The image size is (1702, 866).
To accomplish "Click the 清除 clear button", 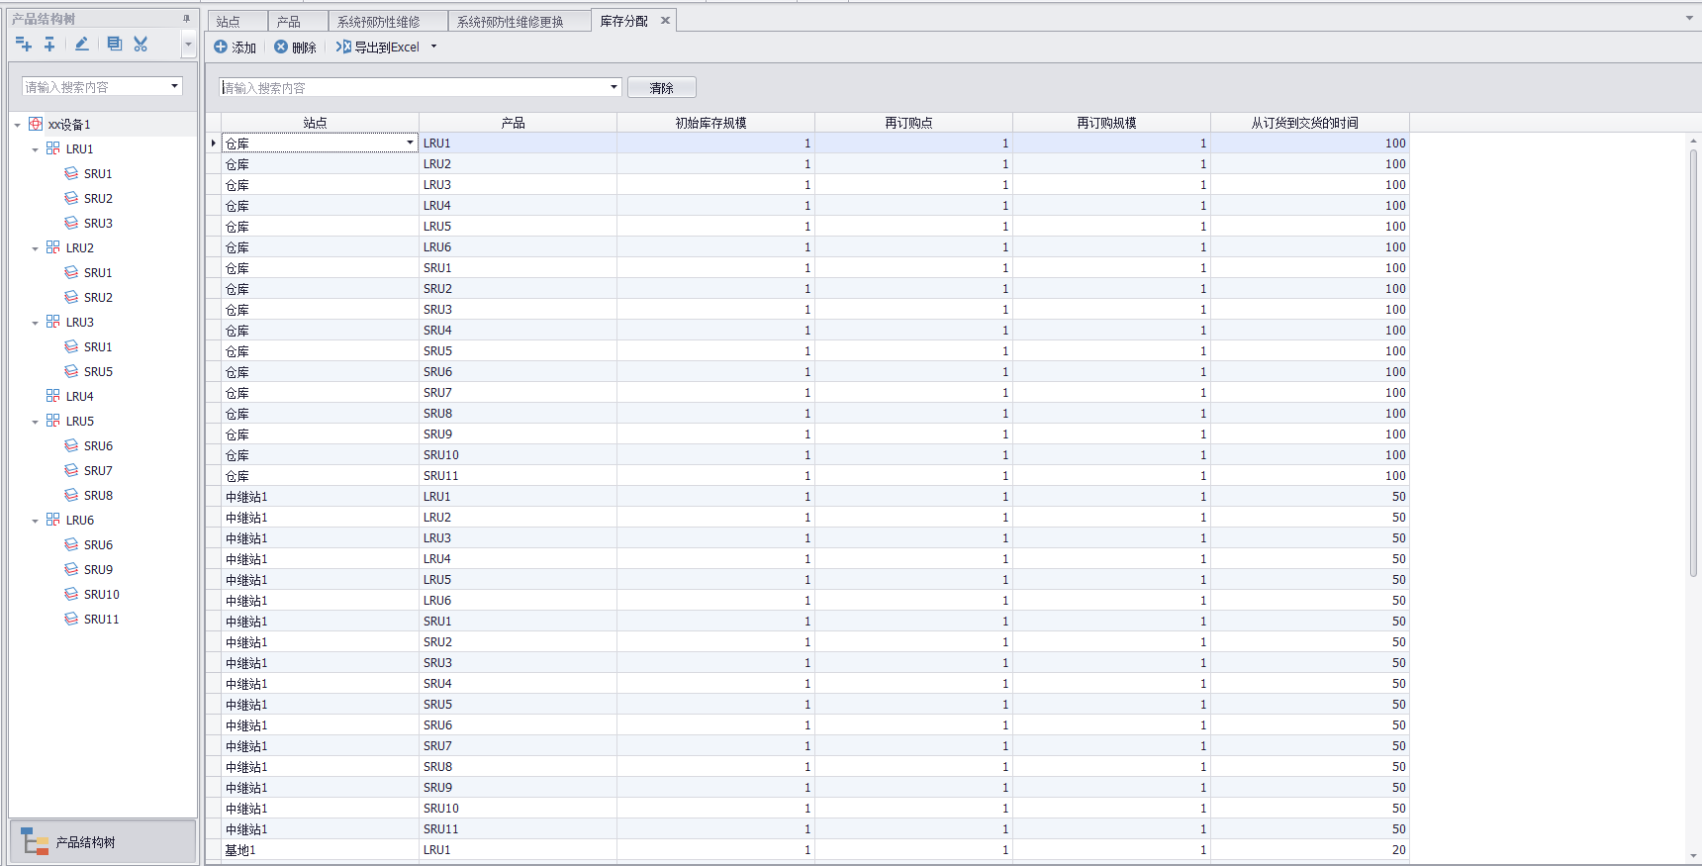I will coord(661,88).
